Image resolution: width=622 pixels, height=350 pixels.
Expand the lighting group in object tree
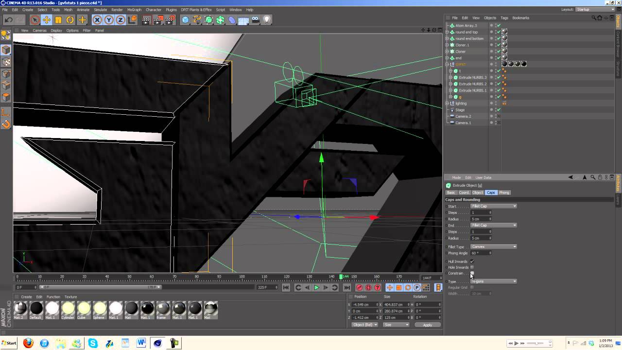click(x=448, y=103)
